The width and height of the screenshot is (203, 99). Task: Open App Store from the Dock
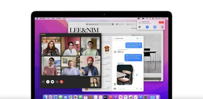pos(141,97)
